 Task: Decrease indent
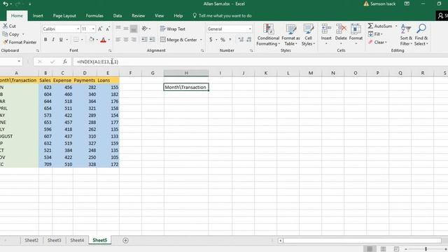pyautogui.click(x=144, y=40)
